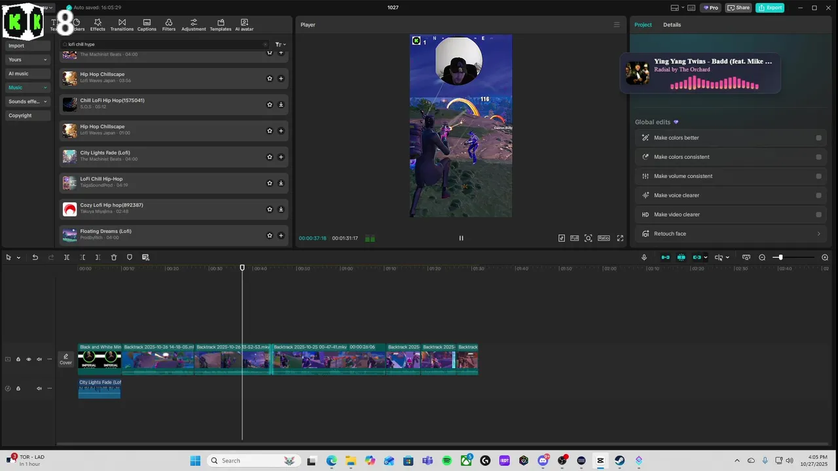Click the Ratio button under the player
838x471 pixels.
point(604,238)
